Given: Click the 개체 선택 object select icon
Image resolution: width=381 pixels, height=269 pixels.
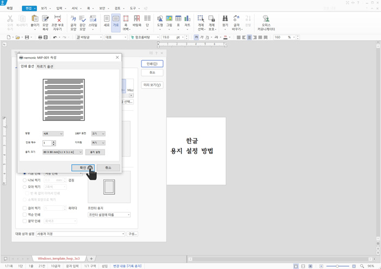Looking at the screenshot, I should 201,18.
